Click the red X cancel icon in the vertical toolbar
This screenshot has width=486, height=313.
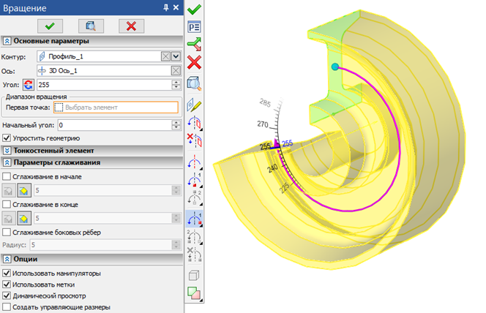click(x=194, y=61)
